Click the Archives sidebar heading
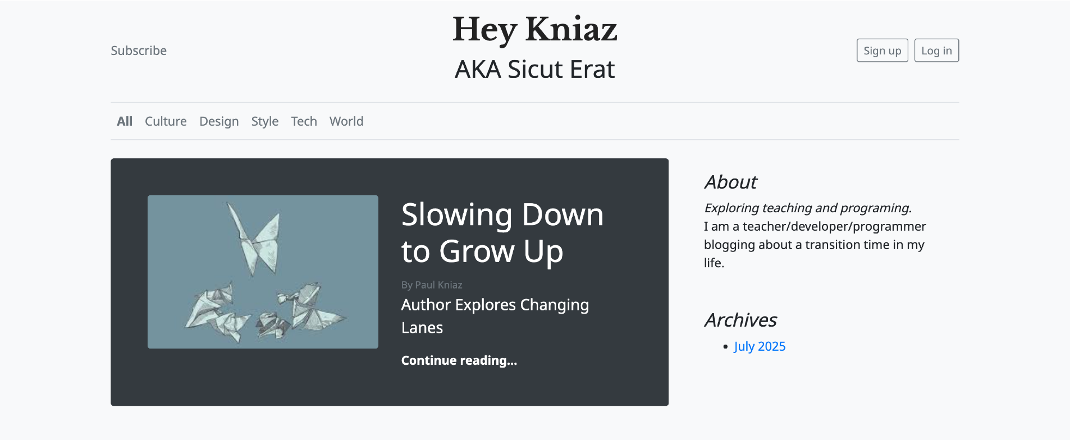 740,320
